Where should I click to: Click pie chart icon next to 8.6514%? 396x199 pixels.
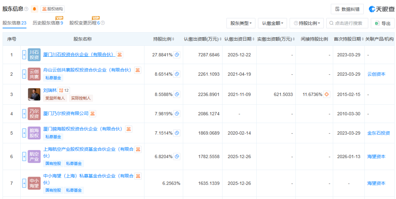point(177,74)
